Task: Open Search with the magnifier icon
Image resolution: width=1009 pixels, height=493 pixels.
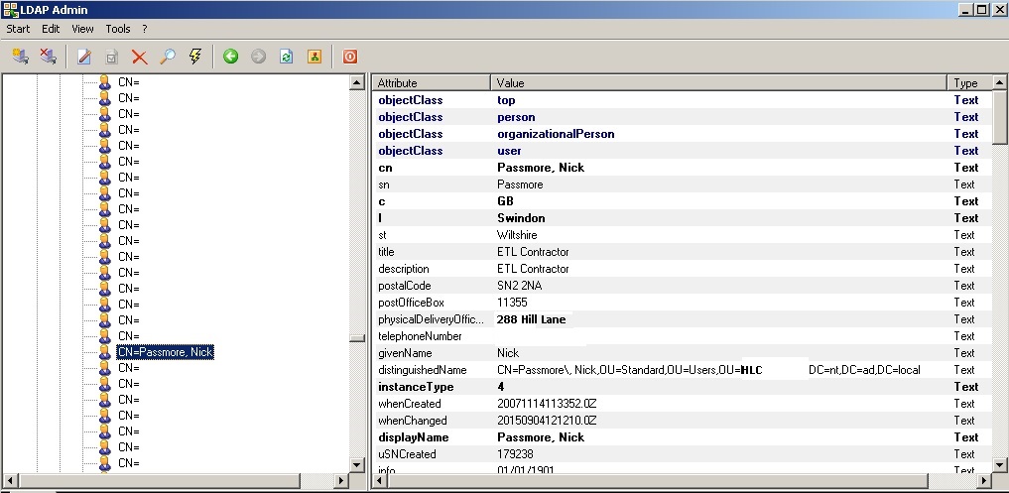Action: 168,57
